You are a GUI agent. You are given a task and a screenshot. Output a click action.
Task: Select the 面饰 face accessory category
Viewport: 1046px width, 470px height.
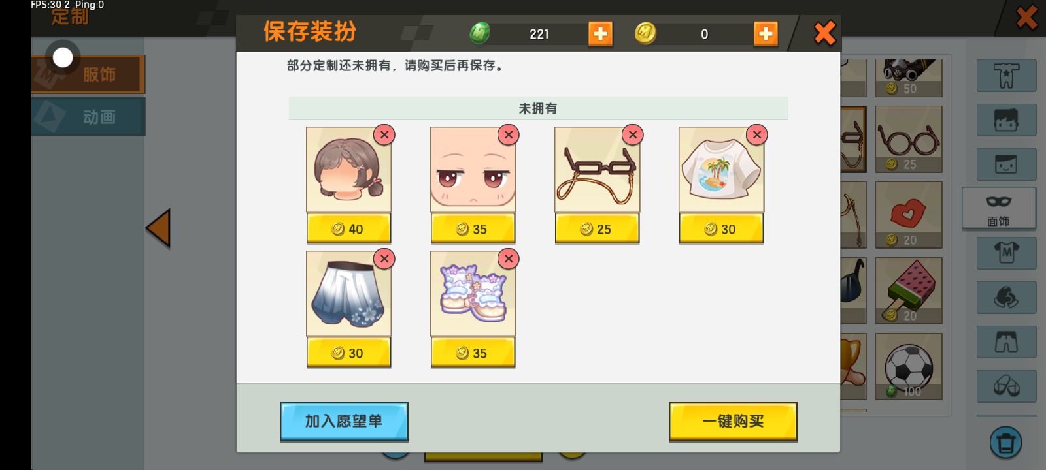tap(998, 209)
